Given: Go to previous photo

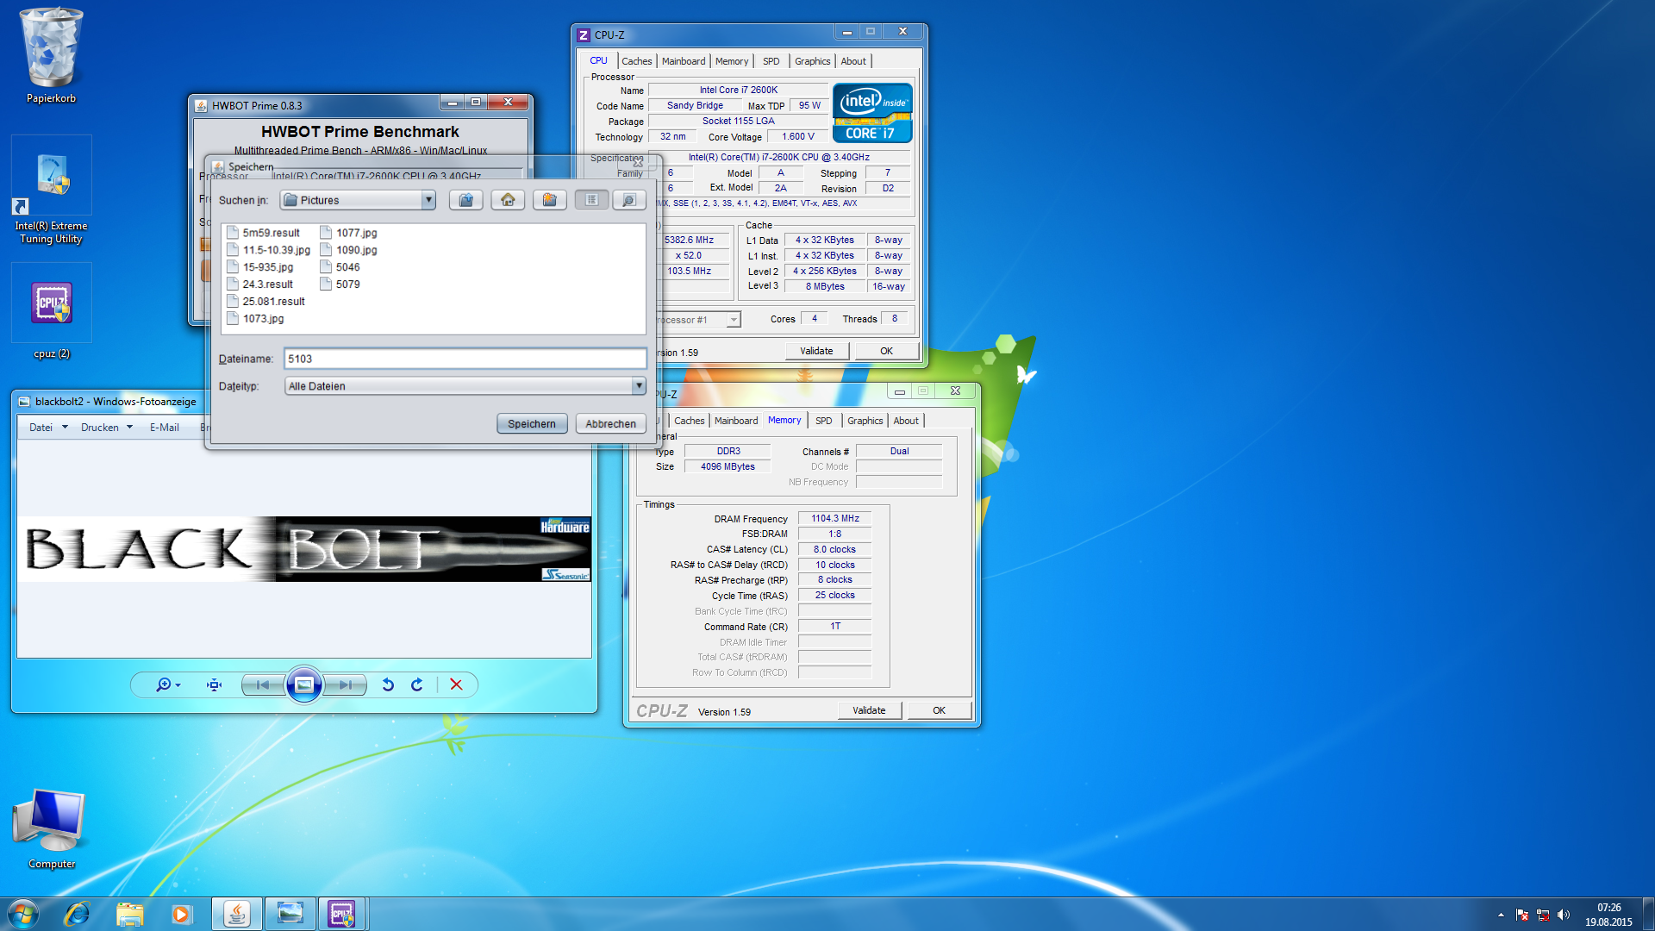Looking at the screenshot, I should pyautogui.click(x=263, y=684).
